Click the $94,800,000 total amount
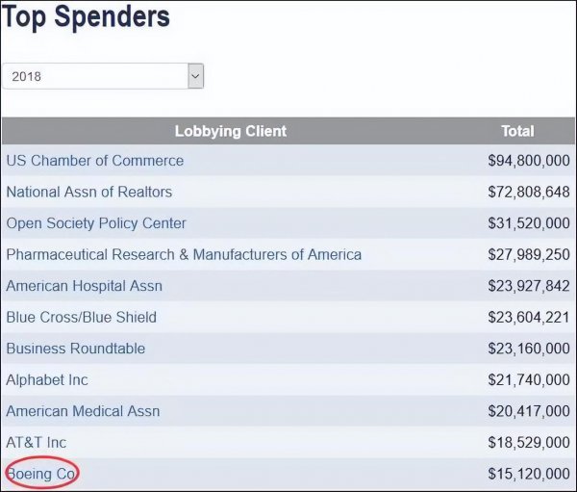 coord(529,161)
